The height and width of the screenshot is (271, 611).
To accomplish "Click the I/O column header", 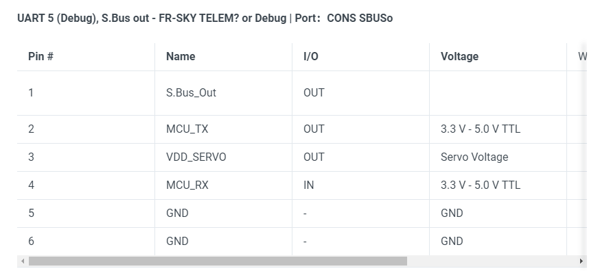I will pyautogui.click(x=310, y=57).
